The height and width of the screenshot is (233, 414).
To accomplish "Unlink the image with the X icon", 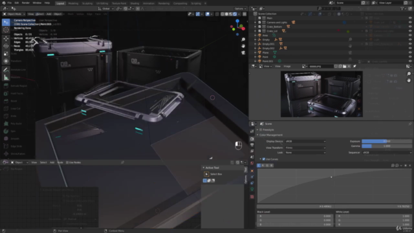I will tap(349, 66).
